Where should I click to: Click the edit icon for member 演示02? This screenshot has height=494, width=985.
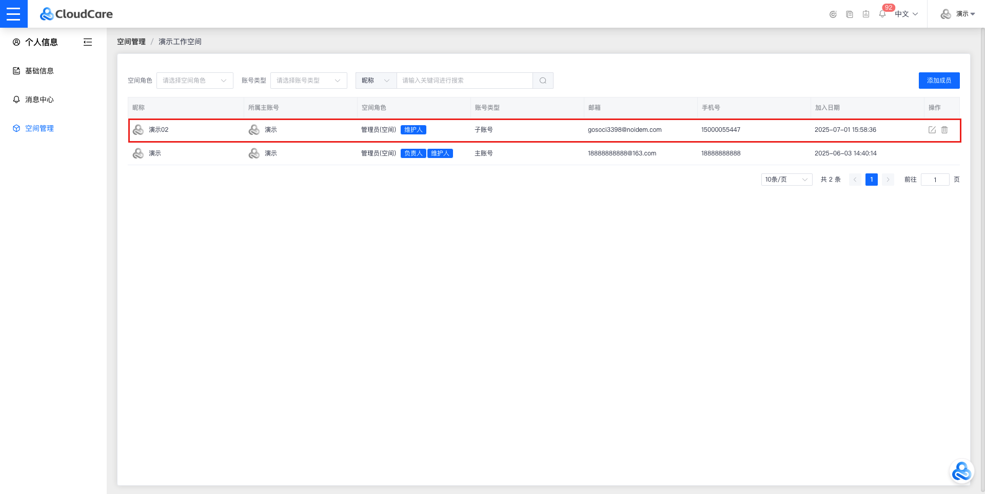pos(932,130)
